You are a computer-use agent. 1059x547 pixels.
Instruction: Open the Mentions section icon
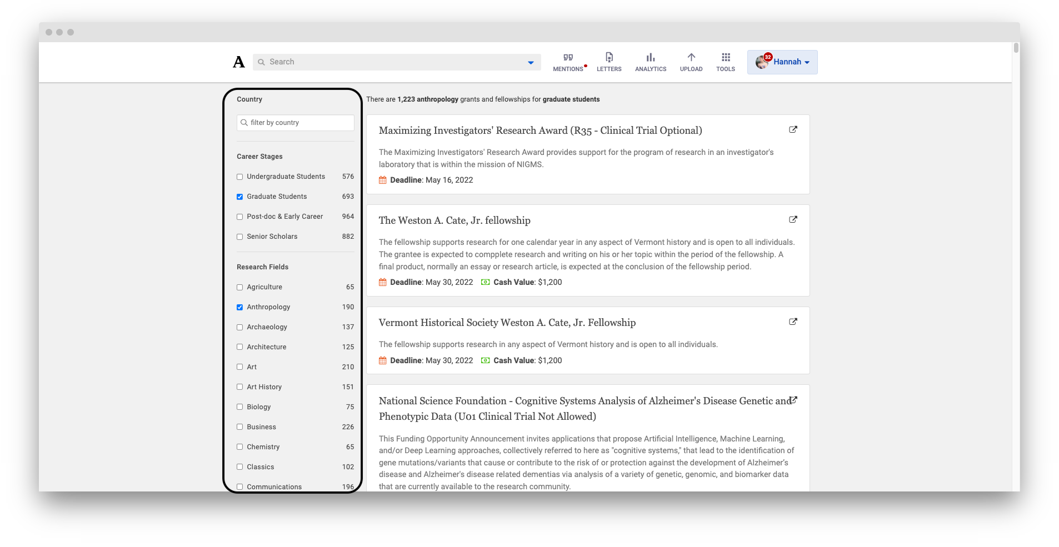point(568,57)
